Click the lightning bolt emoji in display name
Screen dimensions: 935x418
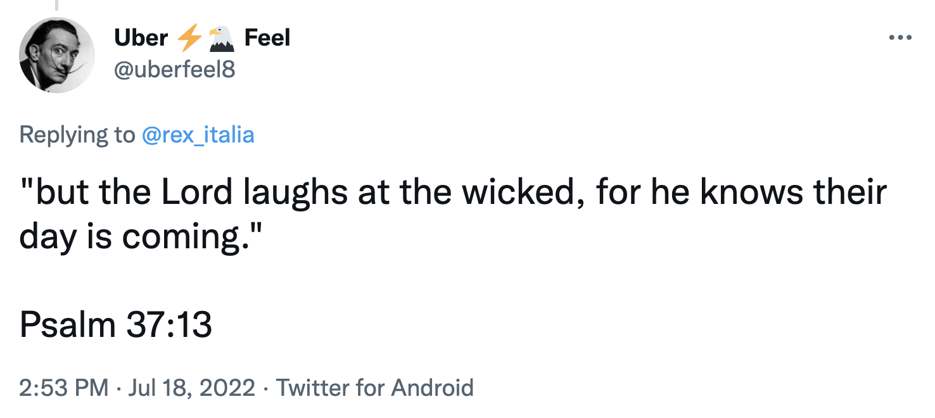click(x=189, y=39)
